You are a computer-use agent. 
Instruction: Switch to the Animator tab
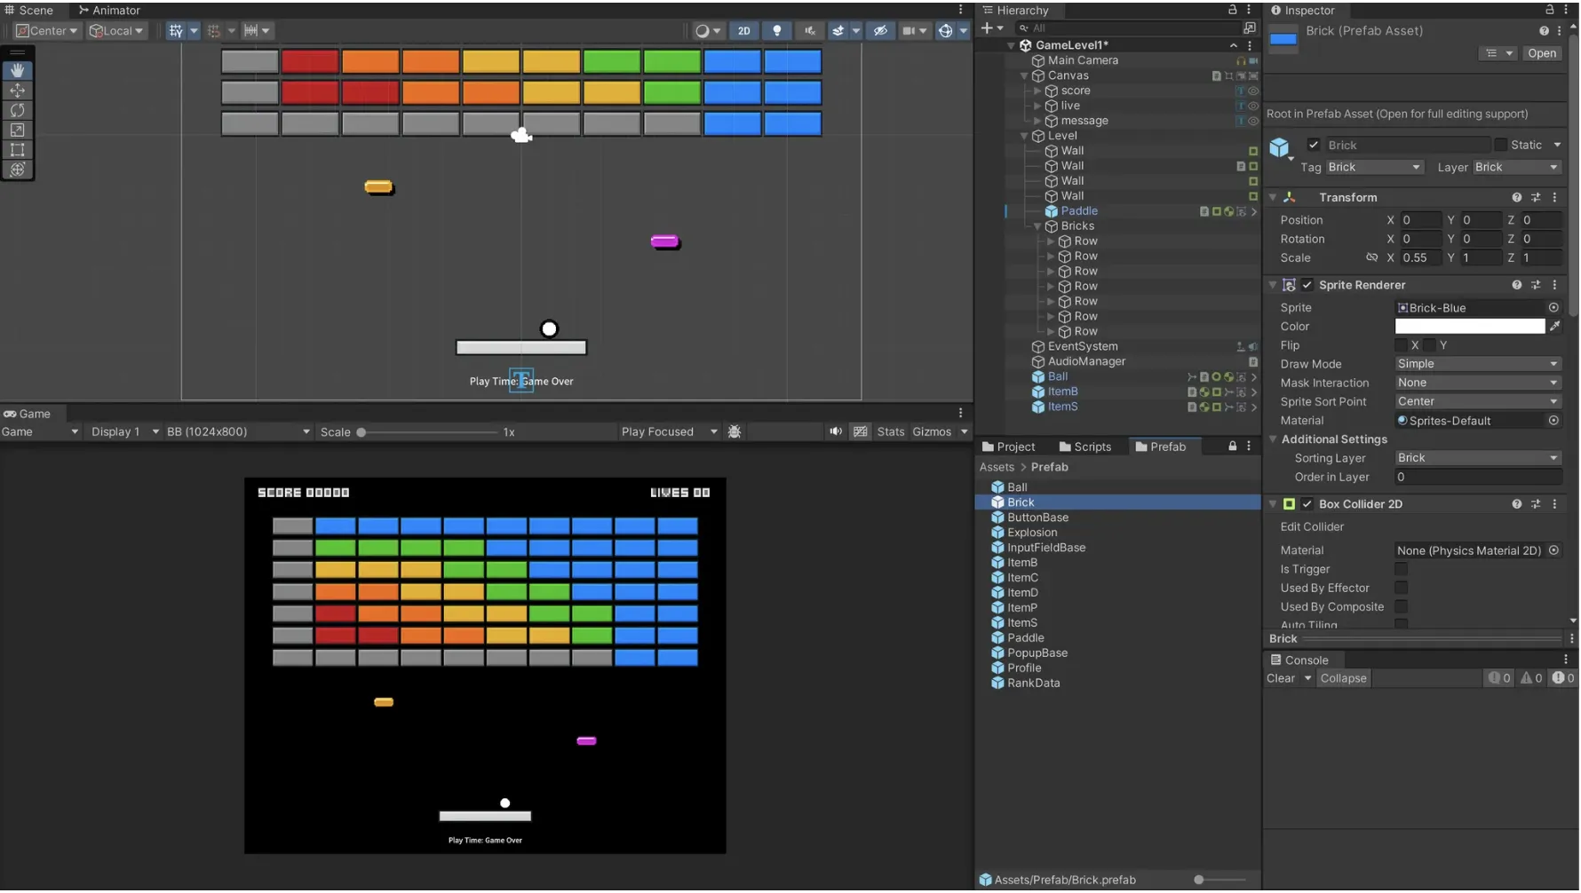click(x=109, y=10)
